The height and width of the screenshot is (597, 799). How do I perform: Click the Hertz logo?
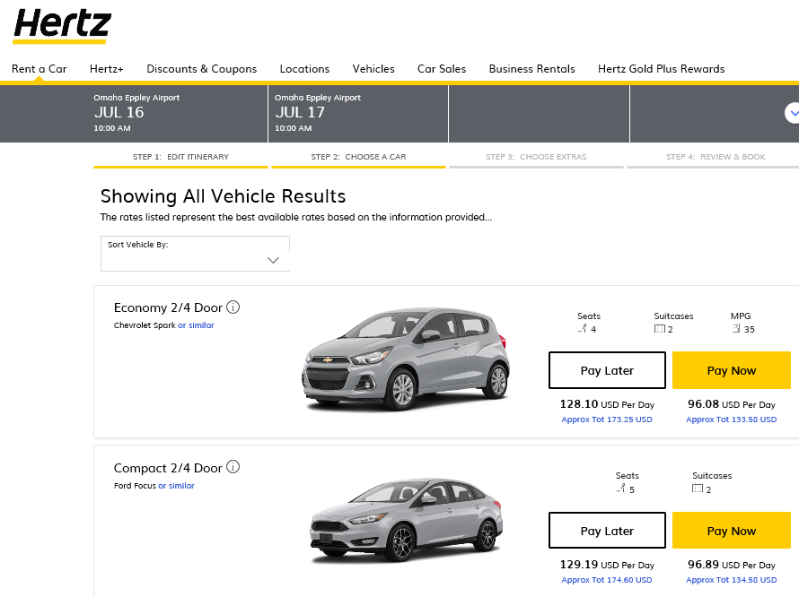[62, 26]
